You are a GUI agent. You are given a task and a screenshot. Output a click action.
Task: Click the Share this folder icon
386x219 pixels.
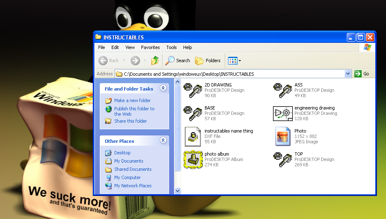point(108,121)
